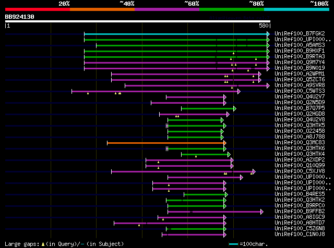
Task: Select hit label UniRef100_B9RTA3
Action: tap(300, 57)
